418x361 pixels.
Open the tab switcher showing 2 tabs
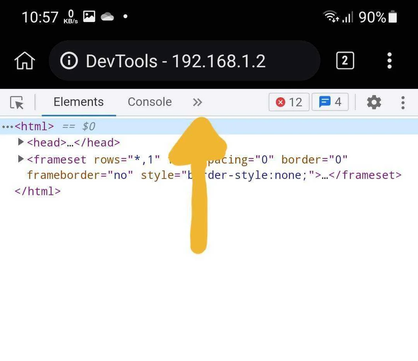(x=345, y=61)
